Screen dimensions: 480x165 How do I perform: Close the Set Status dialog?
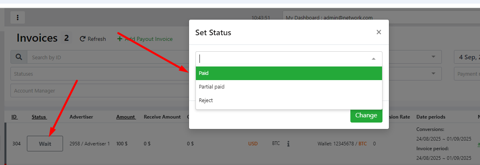[378, 32]
